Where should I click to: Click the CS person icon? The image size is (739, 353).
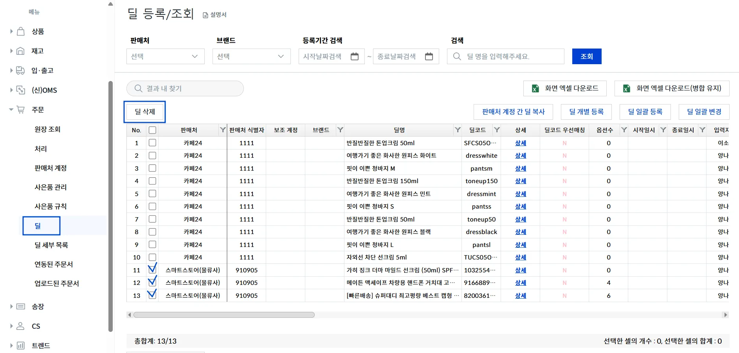point(21,326)
